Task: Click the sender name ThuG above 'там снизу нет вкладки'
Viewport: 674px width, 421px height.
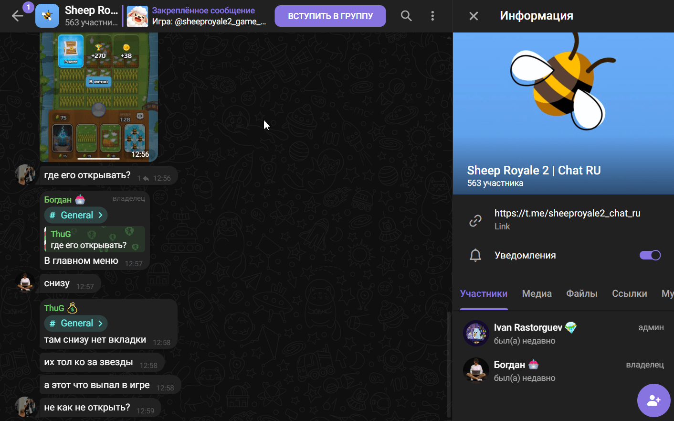Action: coord(54,308)
